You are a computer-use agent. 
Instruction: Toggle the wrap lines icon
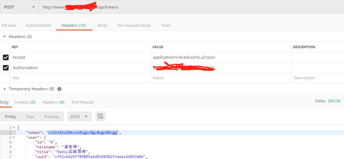coord(100,116)
